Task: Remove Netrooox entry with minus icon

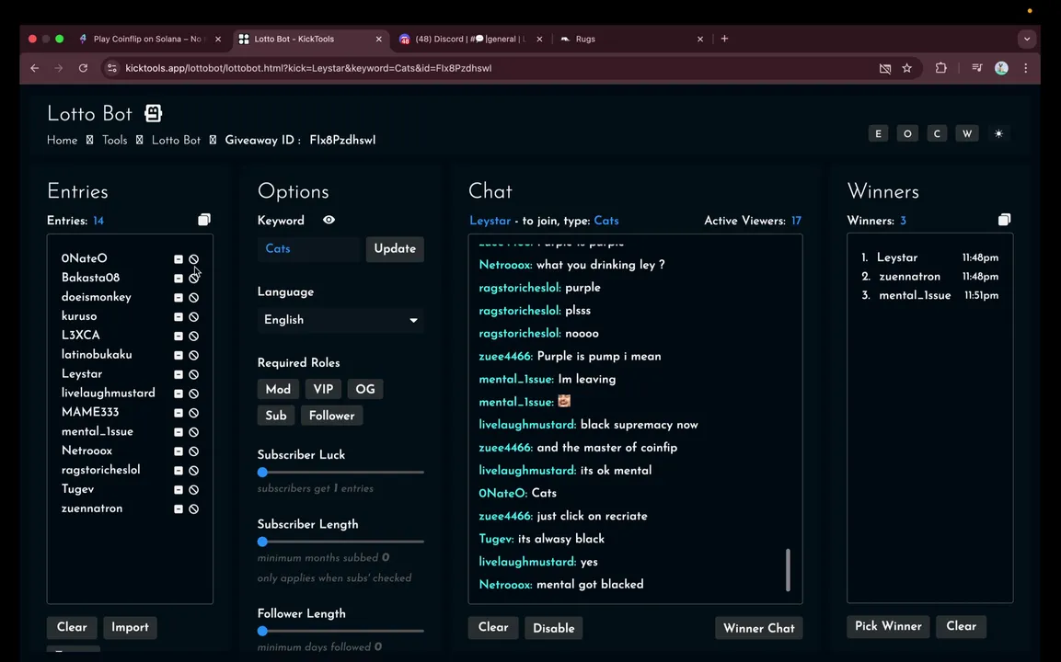Action: pos(178,451)
